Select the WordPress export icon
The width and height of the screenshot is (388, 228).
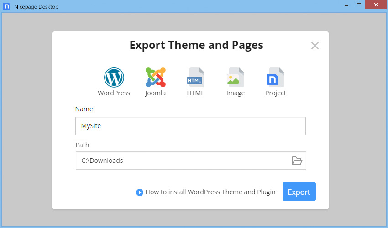click(114, 78)
